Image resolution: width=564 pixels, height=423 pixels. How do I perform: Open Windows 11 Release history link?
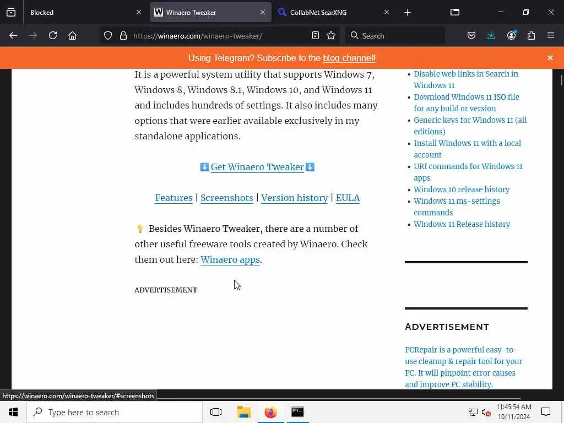(462, 224)
